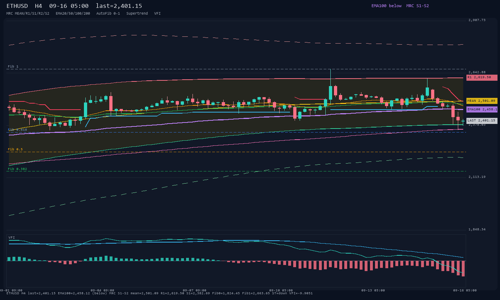Click the EMA100 2,458.1 price tag

(x=482, y=110)
